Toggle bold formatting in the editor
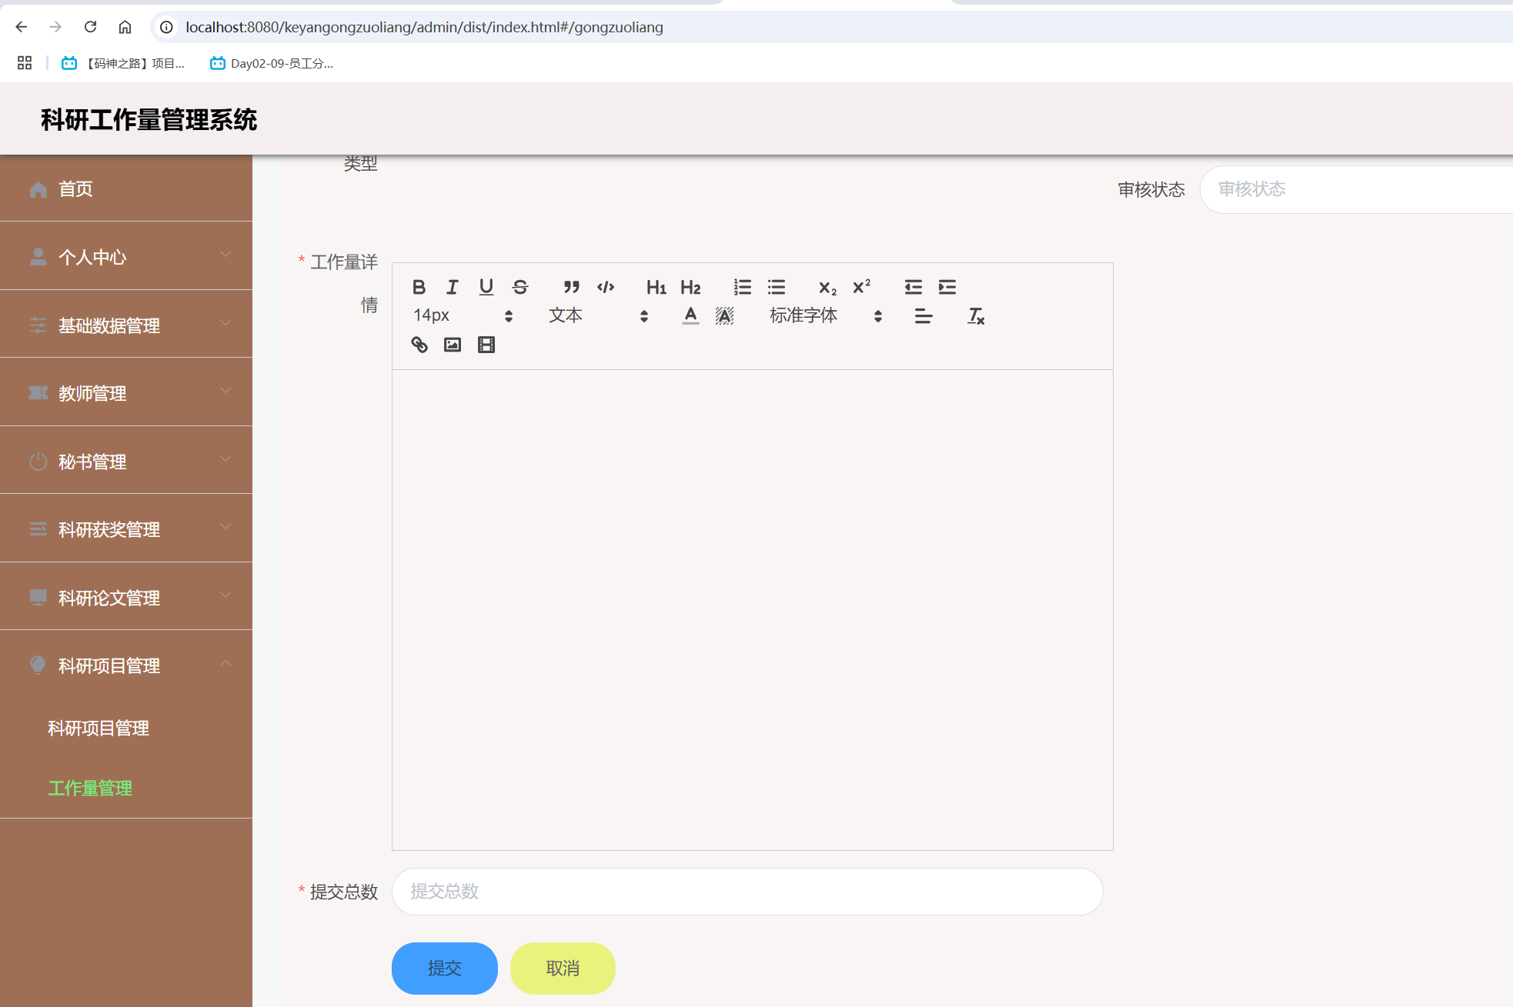The width and height of the screenshot is (1513, 1007). click(419, 287)
